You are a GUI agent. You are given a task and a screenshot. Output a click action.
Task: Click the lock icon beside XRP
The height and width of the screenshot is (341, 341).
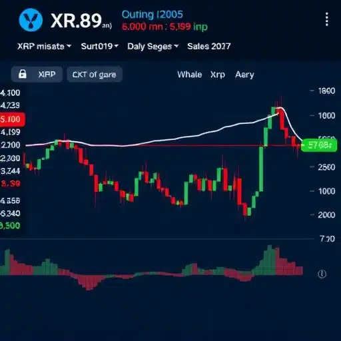pyautogui.click(x=22, y=74)
